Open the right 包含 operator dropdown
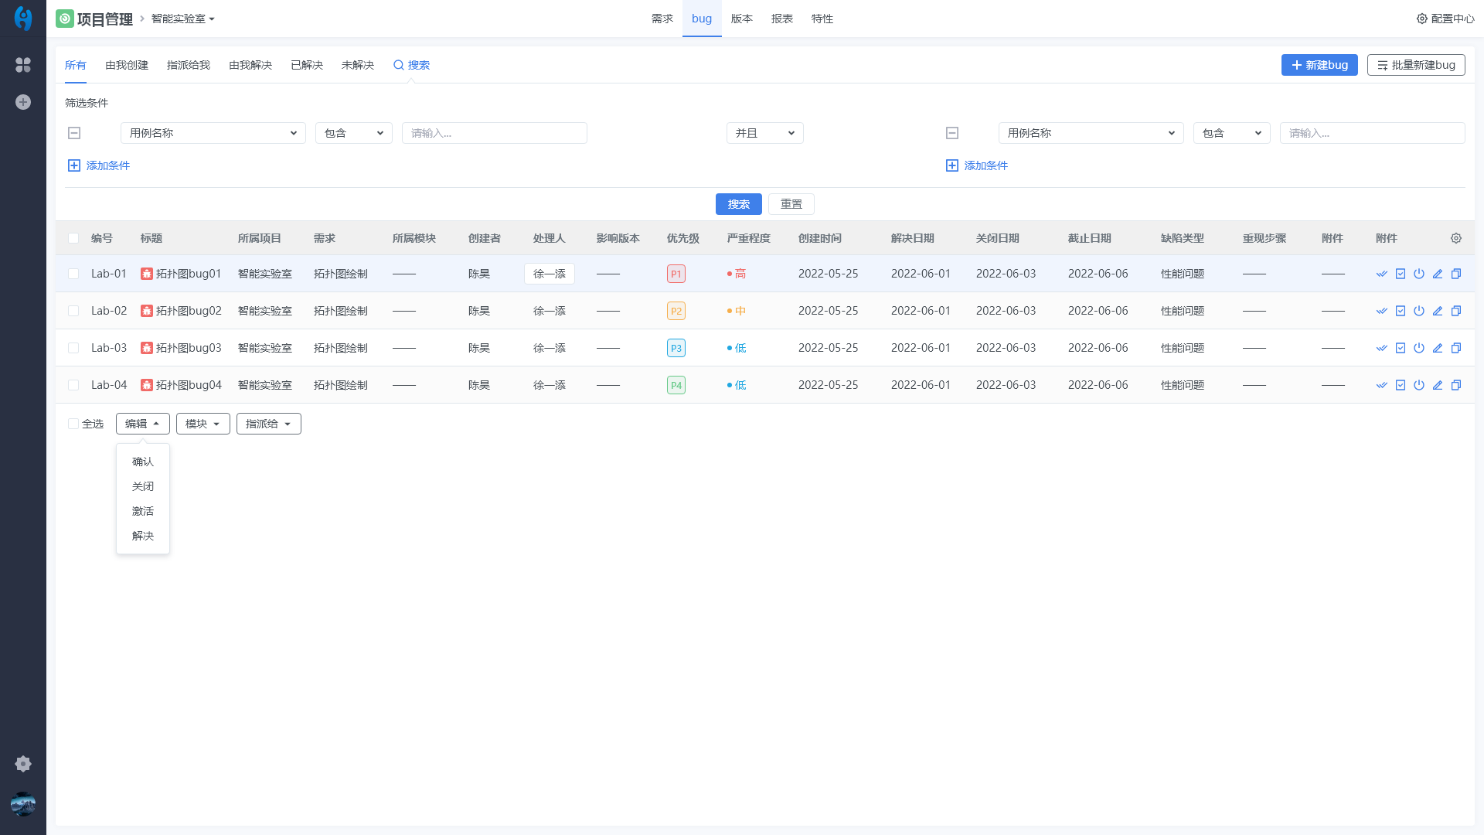The height and width of the screenshot is (835, 1484). click(1232, 133)
